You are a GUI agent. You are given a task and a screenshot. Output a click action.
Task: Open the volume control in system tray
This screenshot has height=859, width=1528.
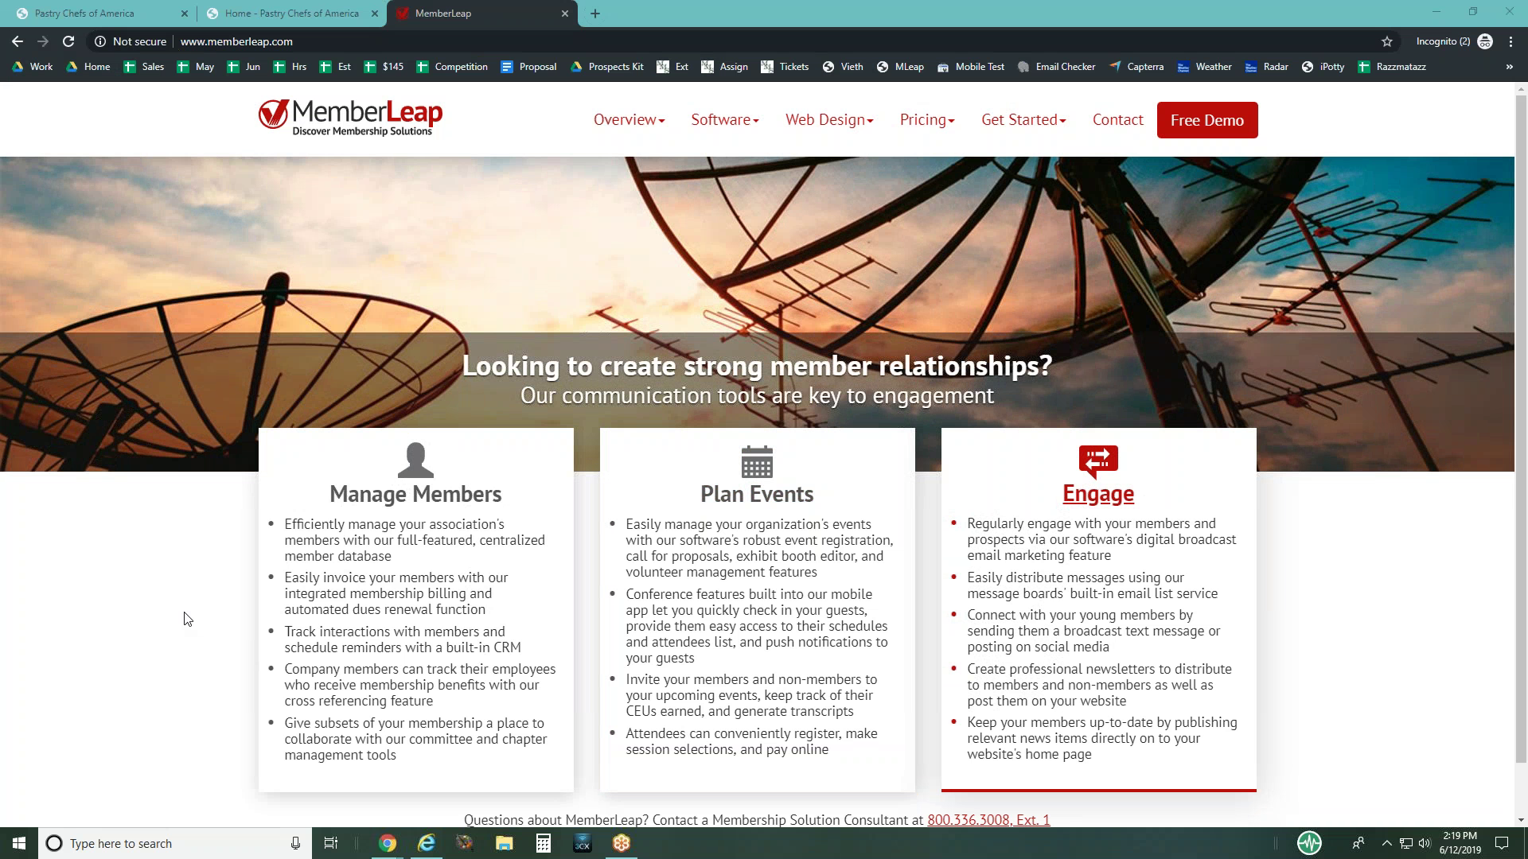1425,843
